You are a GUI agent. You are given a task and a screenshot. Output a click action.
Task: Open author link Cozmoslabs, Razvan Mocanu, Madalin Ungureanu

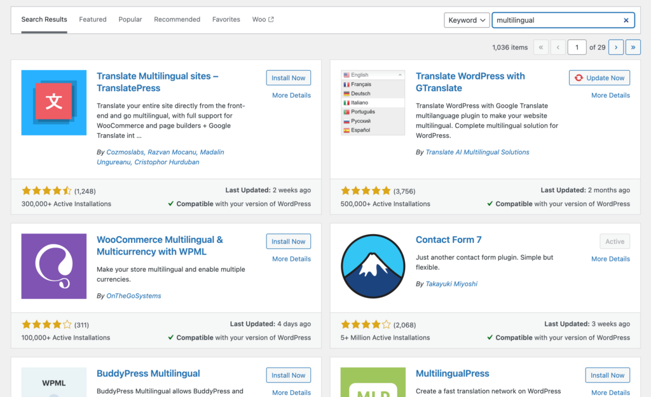pos(160,157)
